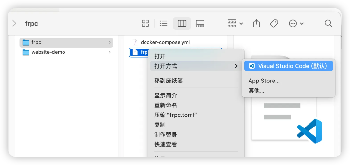
Task: Select the column view button
Action: tap(182, 23)
